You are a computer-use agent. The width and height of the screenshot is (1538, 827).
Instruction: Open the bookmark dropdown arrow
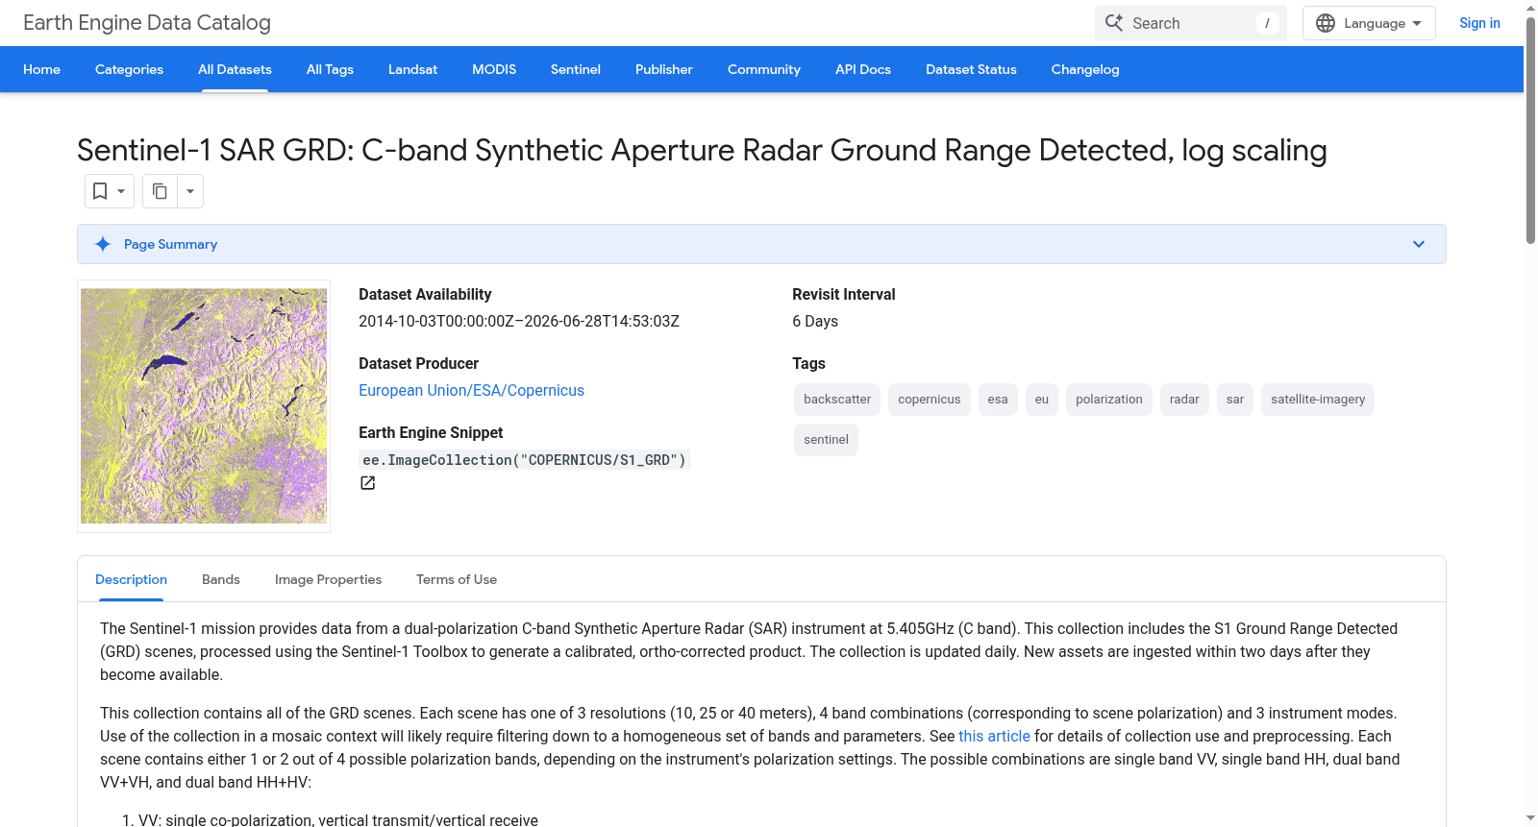point(121,191)
